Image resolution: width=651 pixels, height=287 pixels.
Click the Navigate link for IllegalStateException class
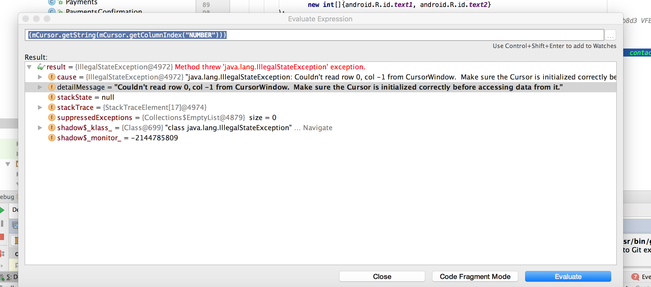tap(317, 128)
